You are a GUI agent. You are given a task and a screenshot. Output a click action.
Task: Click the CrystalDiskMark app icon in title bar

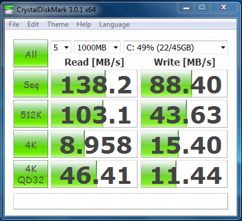9,9
